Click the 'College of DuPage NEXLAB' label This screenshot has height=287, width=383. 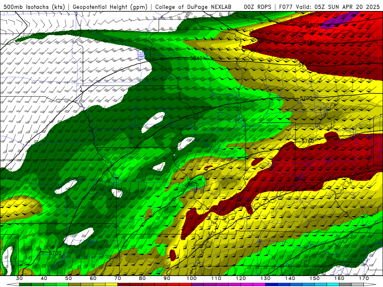point(193,7)
